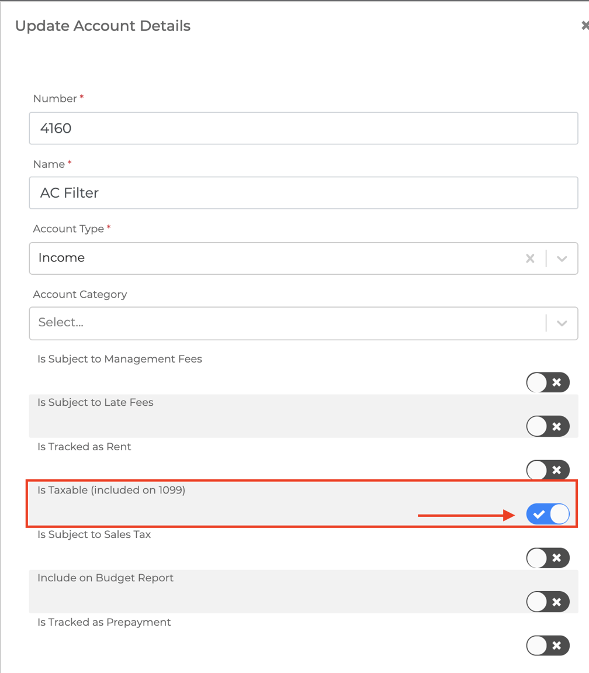The width and height of the screenshot is (589, 673).
Task: Click the Update Account Details title
Action: pyautogui.click(x=103, y=26)
